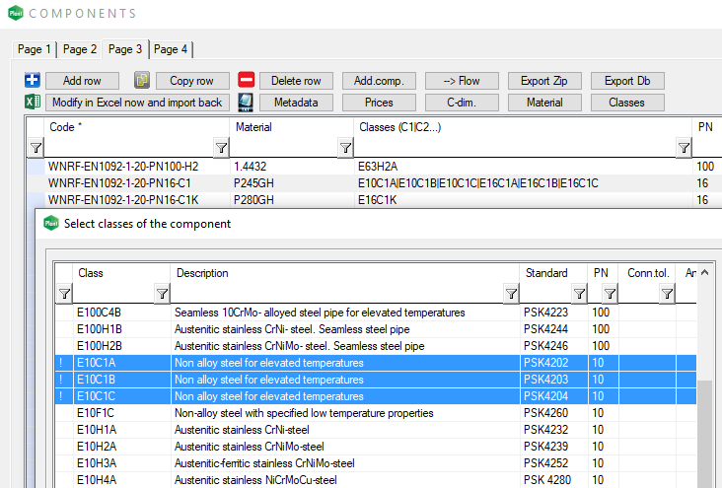Click the Metadata icon beside Metadata button
722x488 pixels.
(247, 103)
